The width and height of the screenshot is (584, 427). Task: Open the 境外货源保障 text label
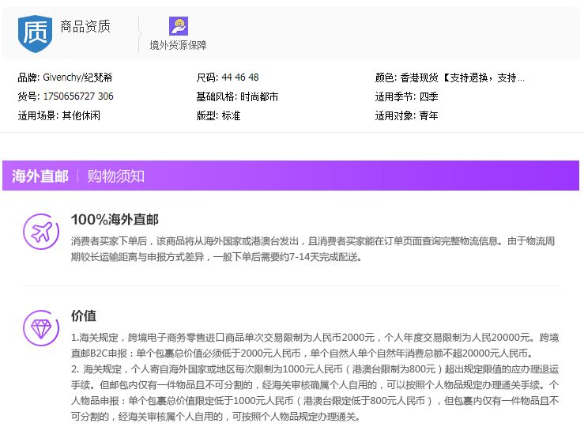[179, 45]
